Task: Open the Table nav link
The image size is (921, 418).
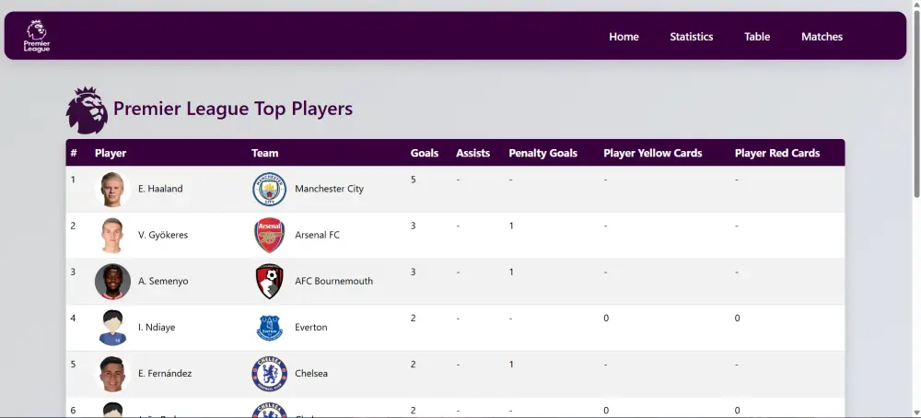Action: (757, 37)
